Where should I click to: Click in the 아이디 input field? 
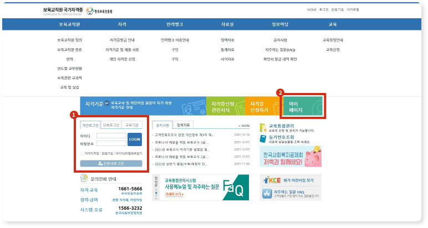[x=111, y=136]
